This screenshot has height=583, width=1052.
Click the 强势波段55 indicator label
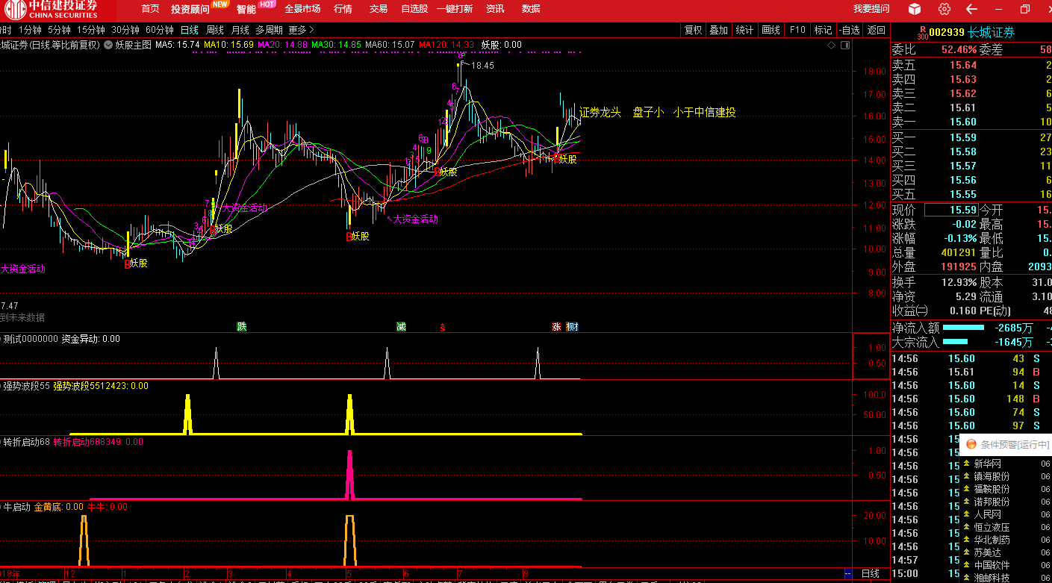27,386
